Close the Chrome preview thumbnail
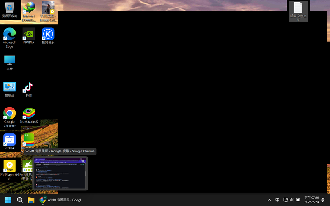 tap(83, 161)
